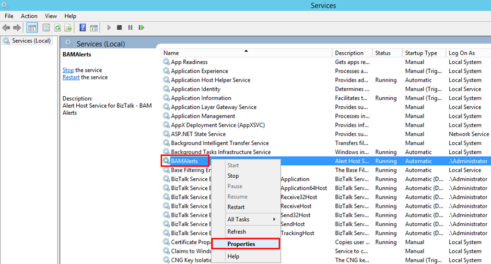Select Services (Local) in the left tree
Image resolution: width=491 pixels, height=264 pixels.
[31, 41]
